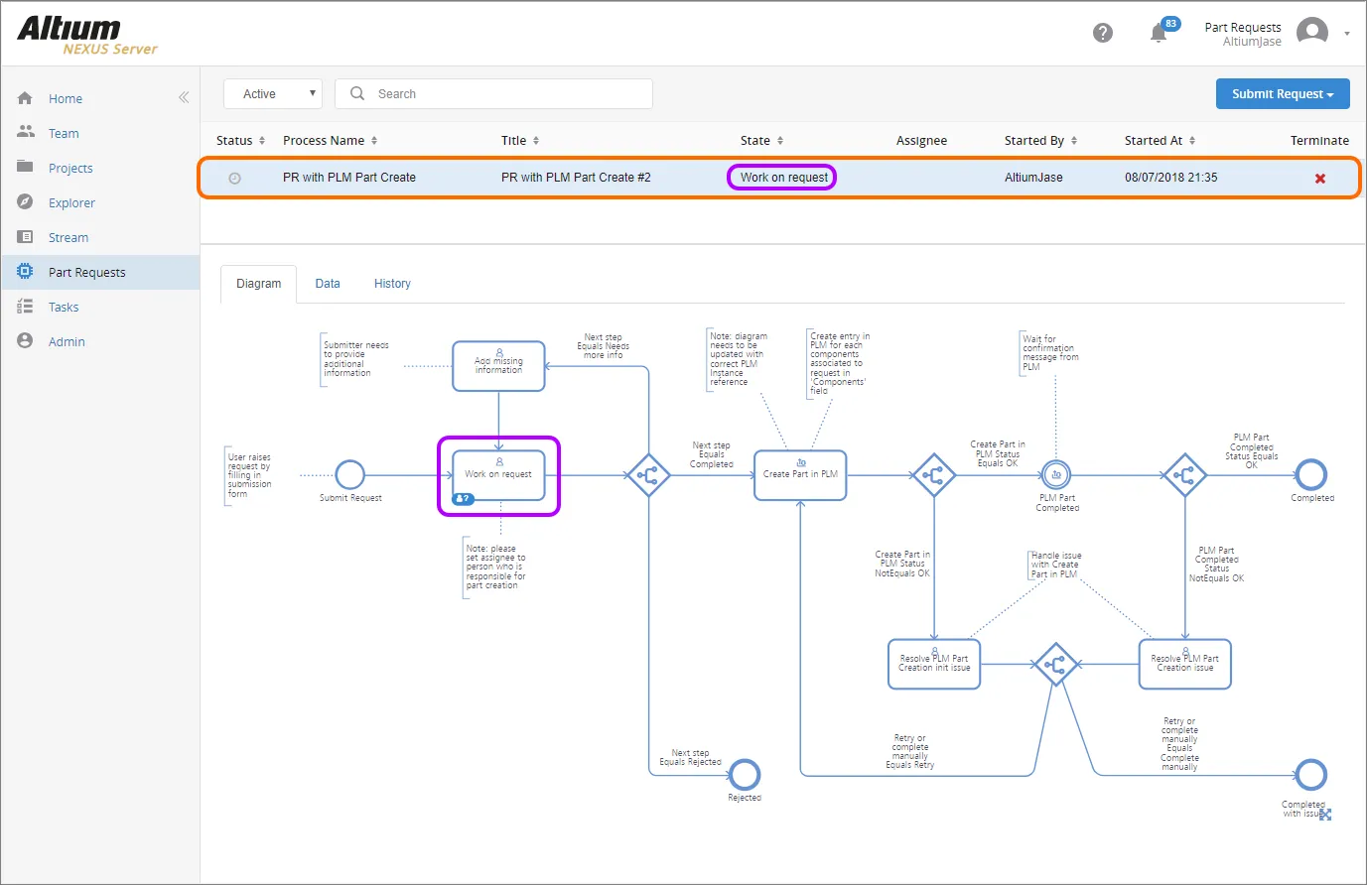Select Resolve PLM Part Creation issue node
Viewport: 1367px width, 885px height.
pos(1185,664)
